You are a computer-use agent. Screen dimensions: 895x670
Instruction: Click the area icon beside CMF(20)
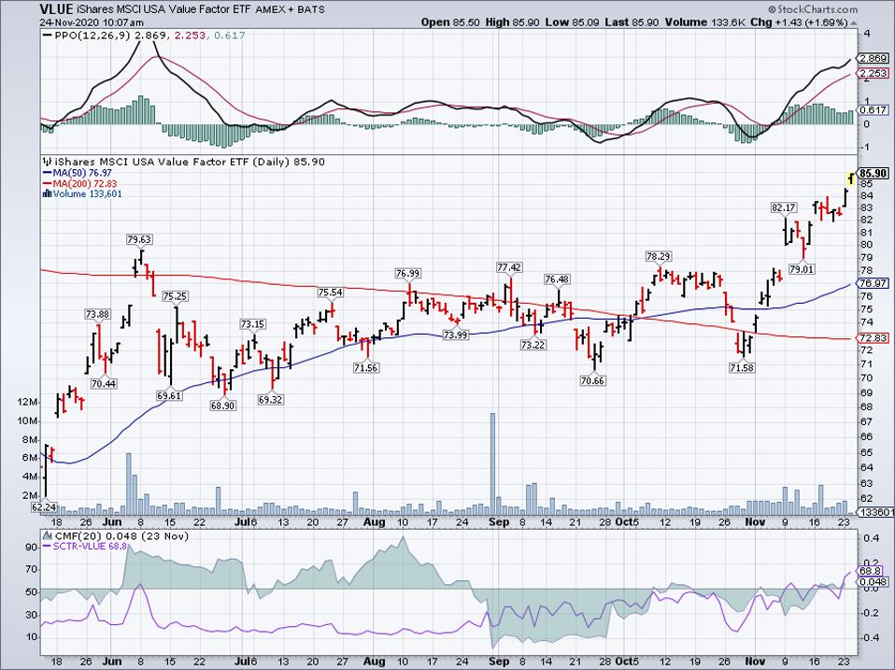click(x=47, y=535)
